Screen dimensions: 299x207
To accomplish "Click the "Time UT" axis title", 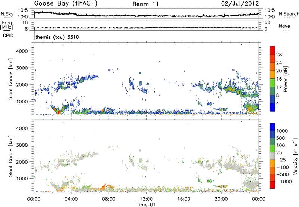I will coord(146,204).
